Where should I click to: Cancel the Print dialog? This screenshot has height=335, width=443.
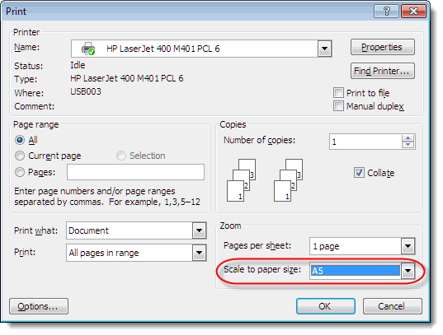click(393, 306)
